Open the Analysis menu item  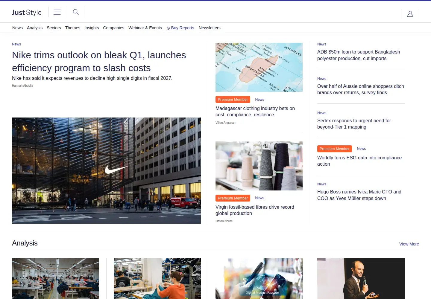click(x=35, y=28)
